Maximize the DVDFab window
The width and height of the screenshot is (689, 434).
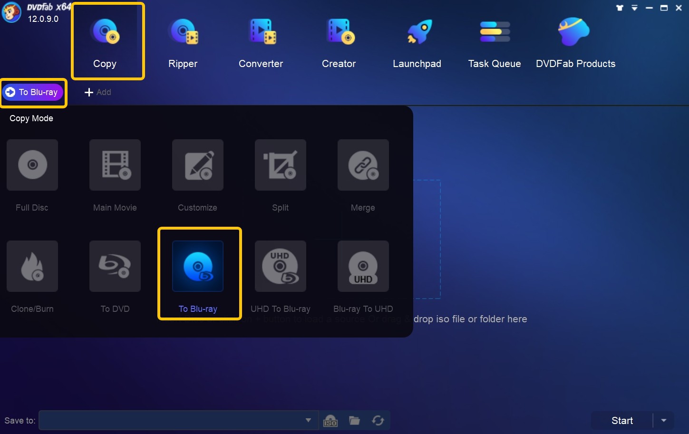664,8
